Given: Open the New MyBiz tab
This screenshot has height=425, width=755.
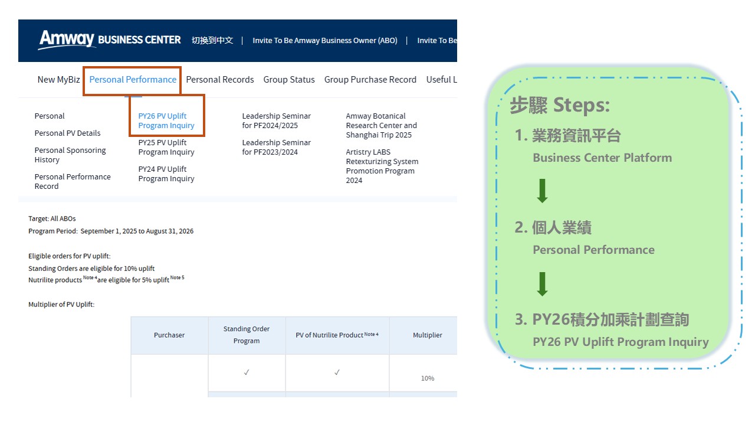Looking at the screenshot, I should [x=58, y=80].
